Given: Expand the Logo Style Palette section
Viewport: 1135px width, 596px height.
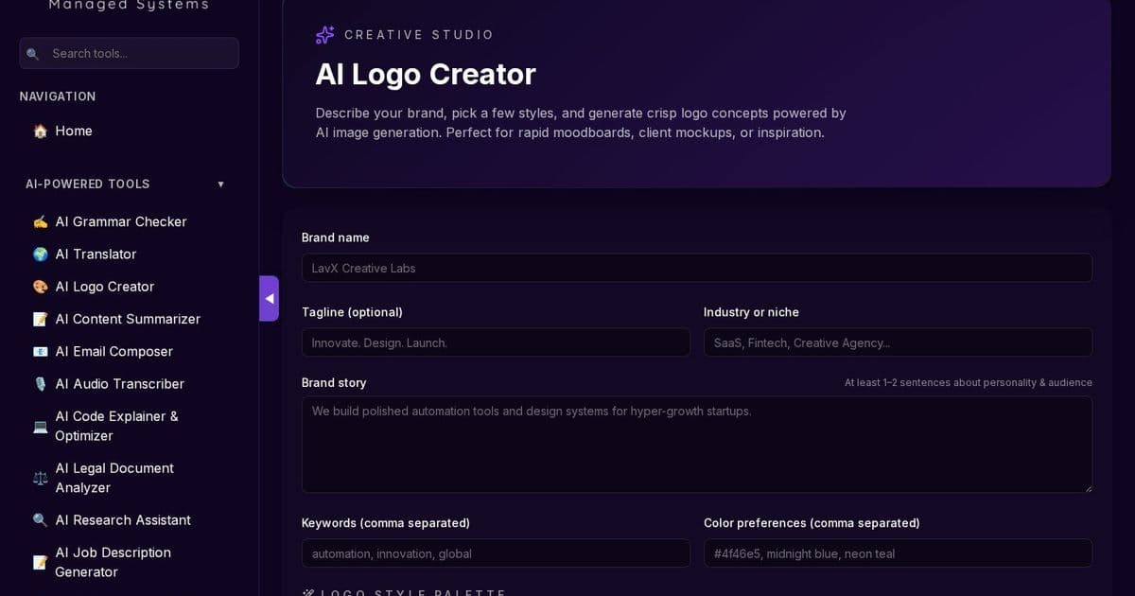Looking at the screenshot, I should pos(407,593).
